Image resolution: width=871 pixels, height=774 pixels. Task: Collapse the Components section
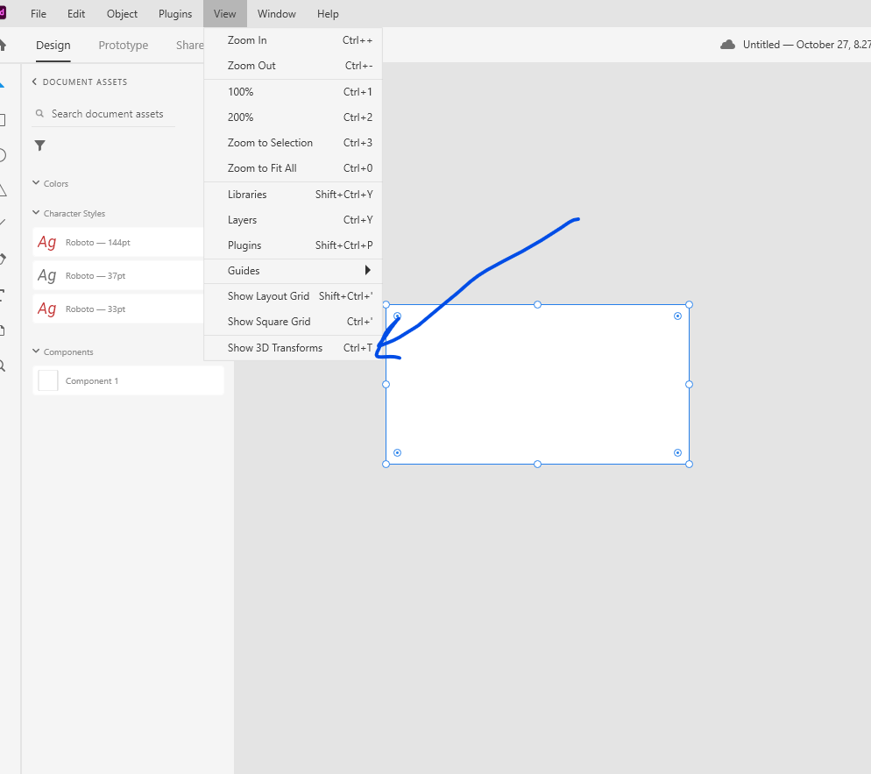pos(36,351)
